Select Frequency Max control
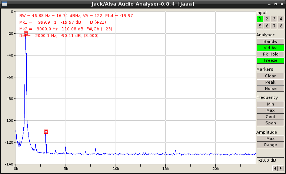The image size is (286, 174). click(270, 110)
